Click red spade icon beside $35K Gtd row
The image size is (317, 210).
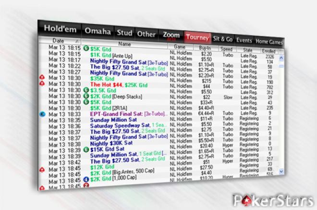[42, 77]
